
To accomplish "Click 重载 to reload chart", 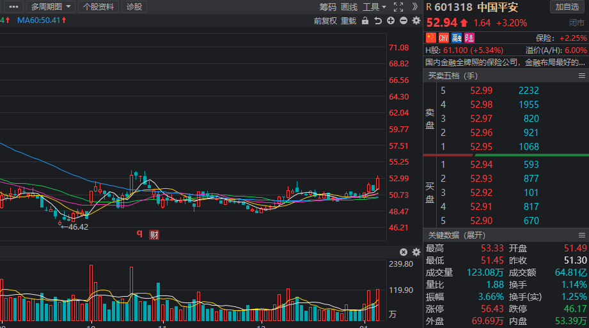I will 348,20.
